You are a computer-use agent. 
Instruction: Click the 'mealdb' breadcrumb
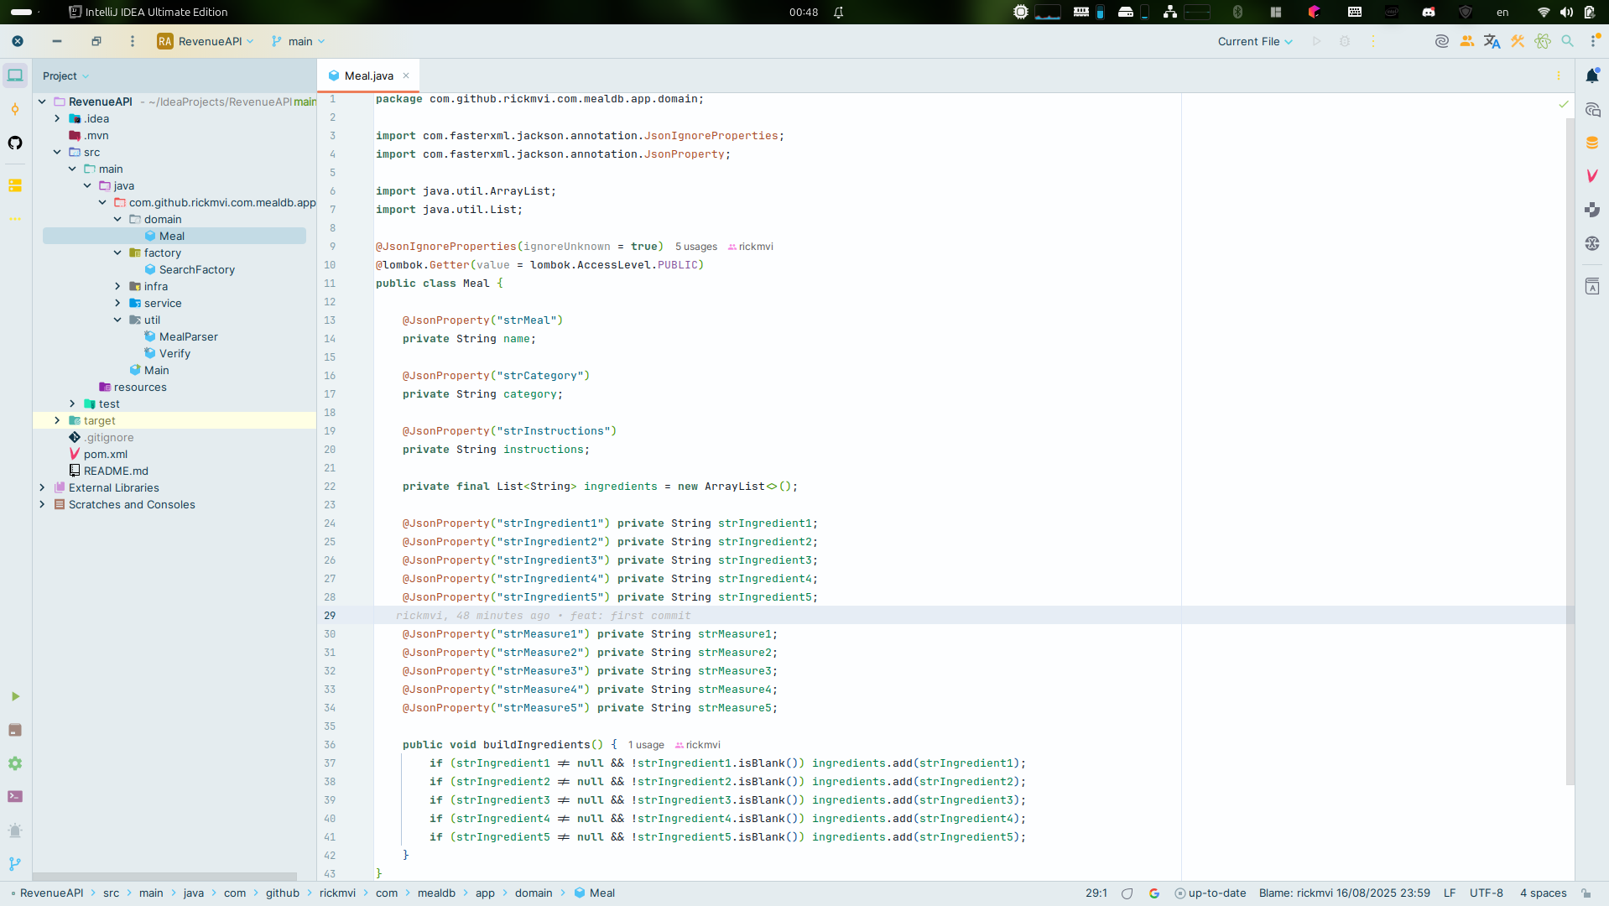[x=436, y=893]
